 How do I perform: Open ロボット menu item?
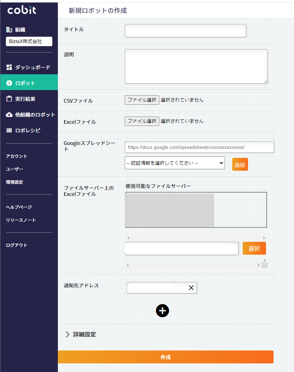pos(29,82)
